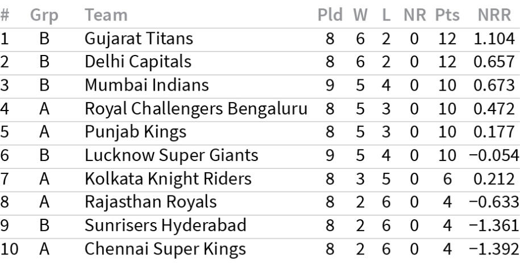
Task: Click the NRR column header
Action: [x=494, y=15]
